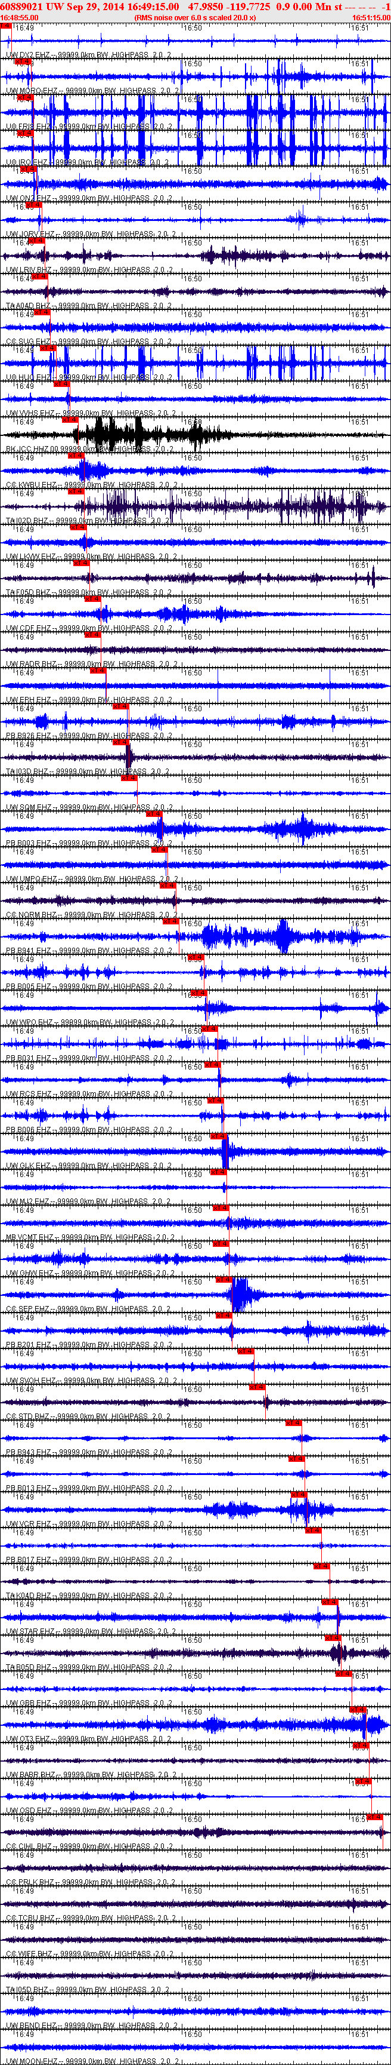Click the MB VCMT EHZ station label
This screenshot has width=391, height=2065.
click(91, 1238)
